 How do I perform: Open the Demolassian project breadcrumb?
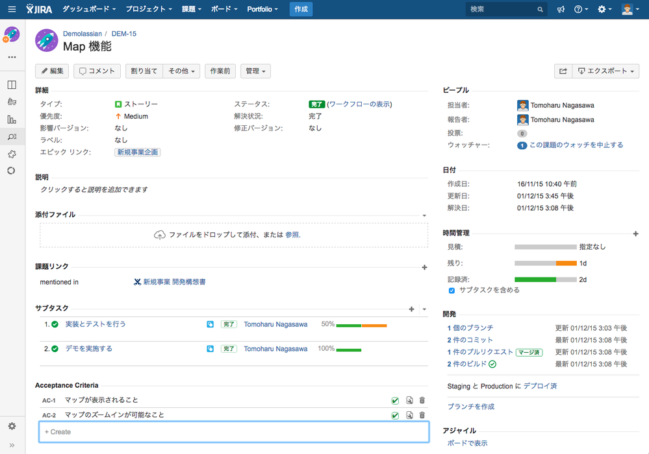tap(83, 34)
